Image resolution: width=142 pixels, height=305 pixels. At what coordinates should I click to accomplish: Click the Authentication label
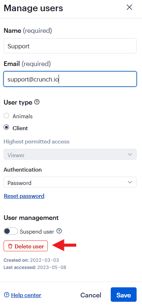[23, 169]
